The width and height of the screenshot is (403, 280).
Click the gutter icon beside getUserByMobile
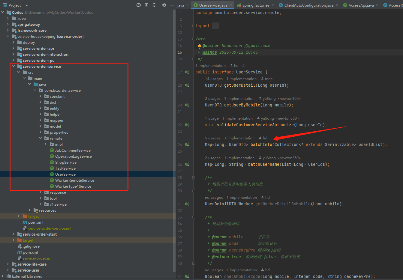pos(187,105)
